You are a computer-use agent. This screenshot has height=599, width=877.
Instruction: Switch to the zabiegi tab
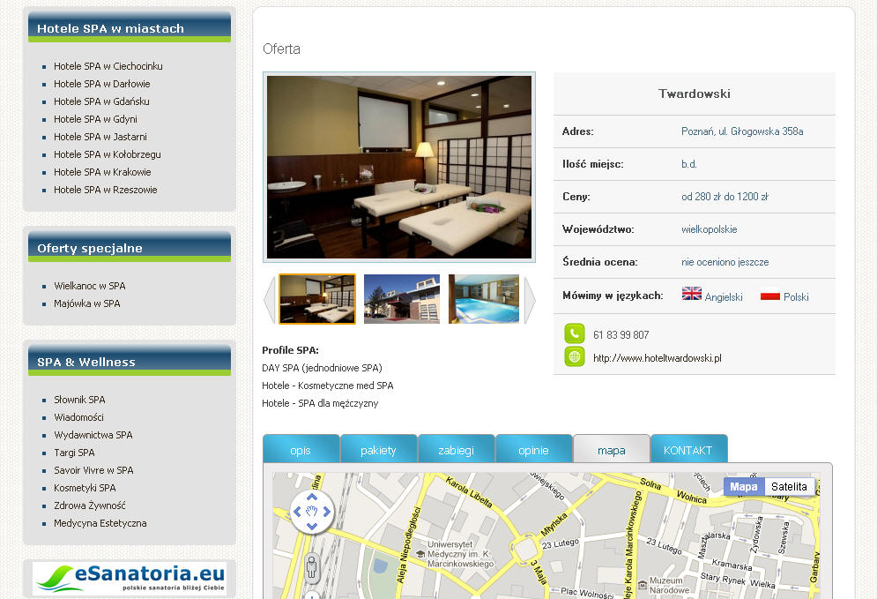click(x=457, y=450)
